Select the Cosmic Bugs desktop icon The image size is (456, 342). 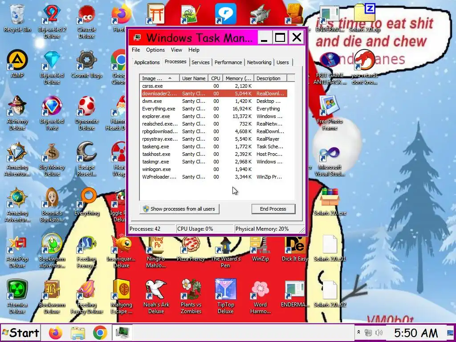87,64
